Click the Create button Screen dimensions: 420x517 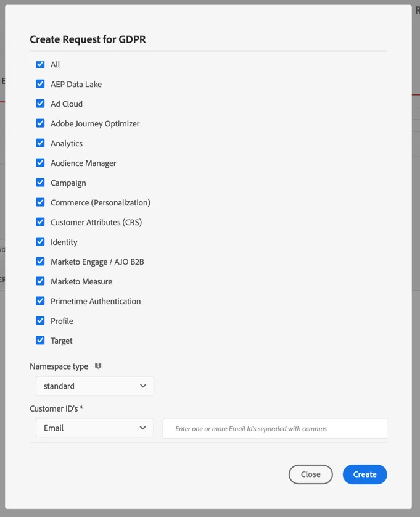coord(365,474)
